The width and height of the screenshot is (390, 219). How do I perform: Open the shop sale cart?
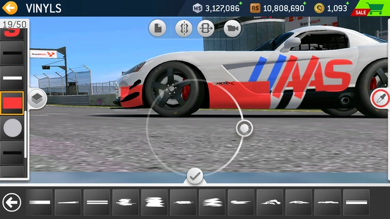click(x=370, y=8)
